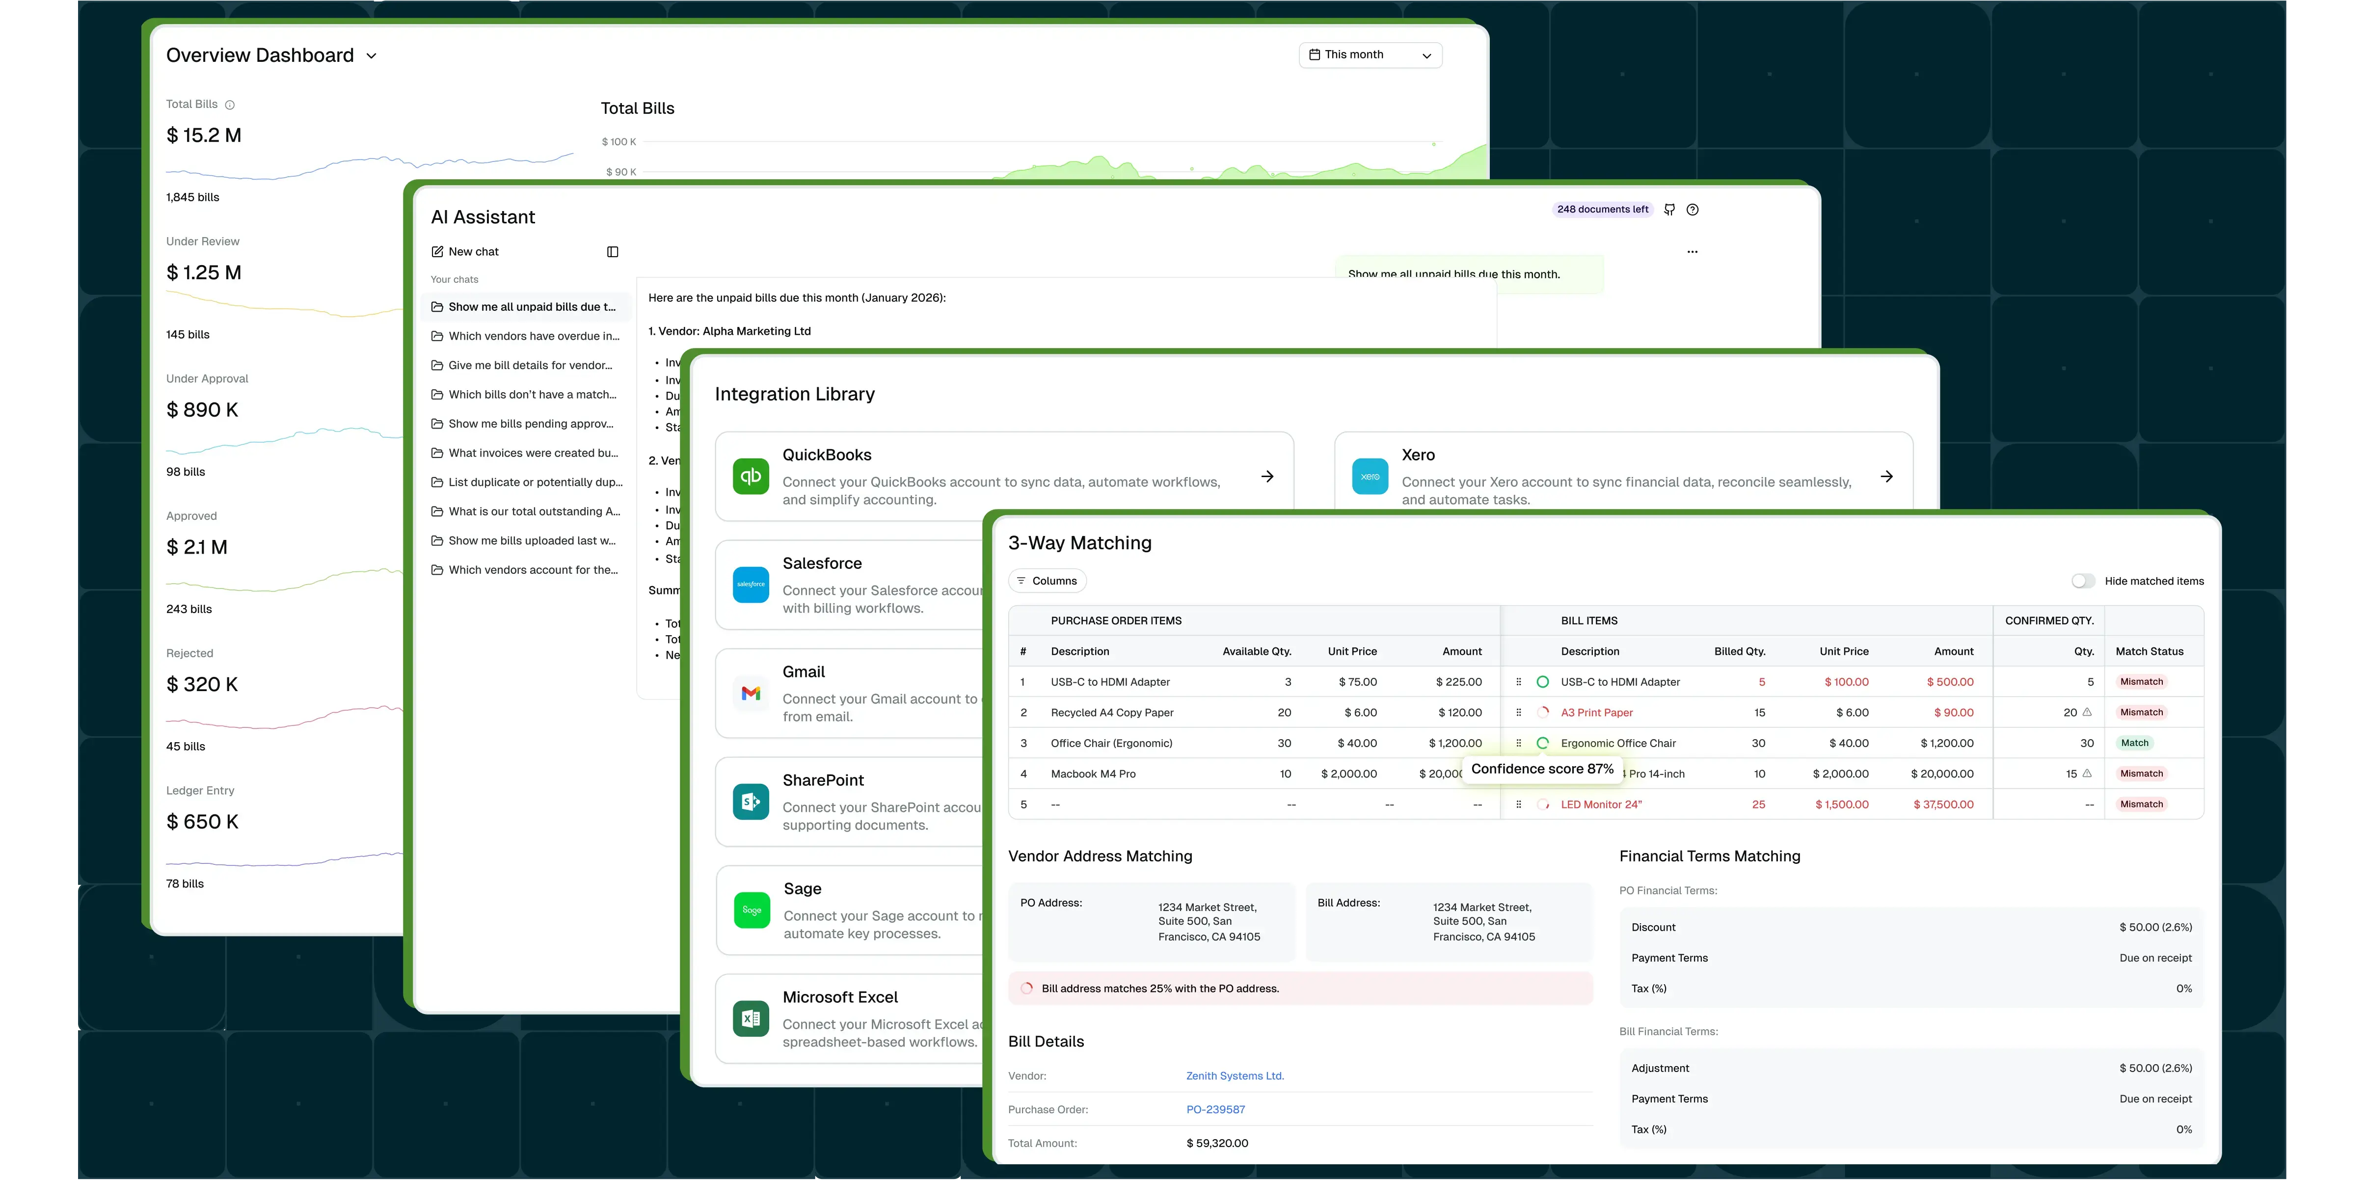Click the warning icon beside quantity 20
This screenshot has height=1180, width=2366.
pyautogui.click(x=2087, y=712)
